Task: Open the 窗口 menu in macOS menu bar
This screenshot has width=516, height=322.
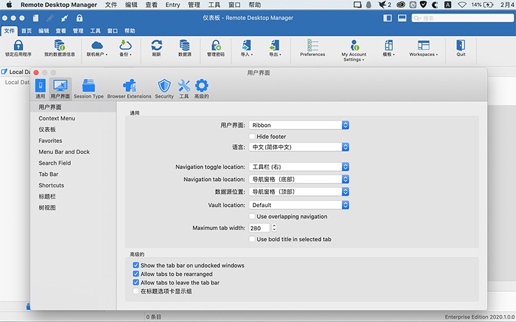Action: (x=234, y=5)
